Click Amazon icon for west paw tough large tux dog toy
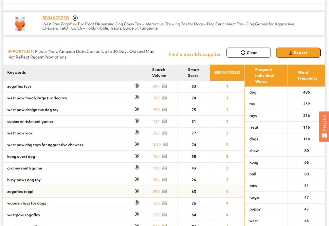Screen dimensions: 329x226 (x=137, y=97)
